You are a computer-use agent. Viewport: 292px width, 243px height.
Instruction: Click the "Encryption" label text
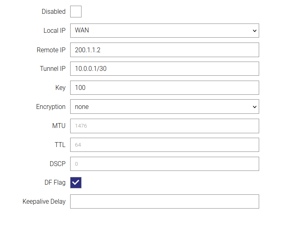click(x=51, y=107)
